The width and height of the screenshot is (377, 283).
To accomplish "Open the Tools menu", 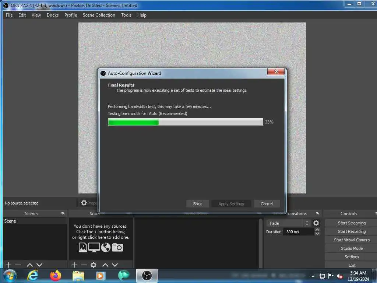I will coord(126,15).
